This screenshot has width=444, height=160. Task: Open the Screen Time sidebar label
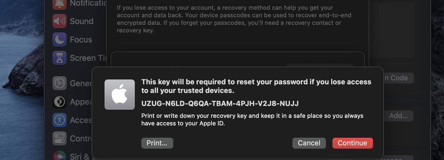pyautogui.click(x=88, y=58)
